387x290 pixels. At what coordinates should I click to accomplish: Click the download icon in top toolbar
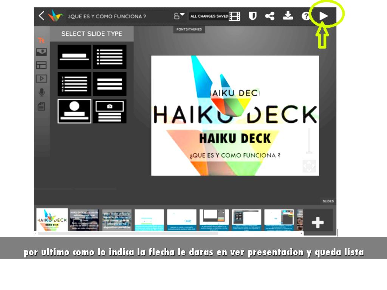click(288, 16)
